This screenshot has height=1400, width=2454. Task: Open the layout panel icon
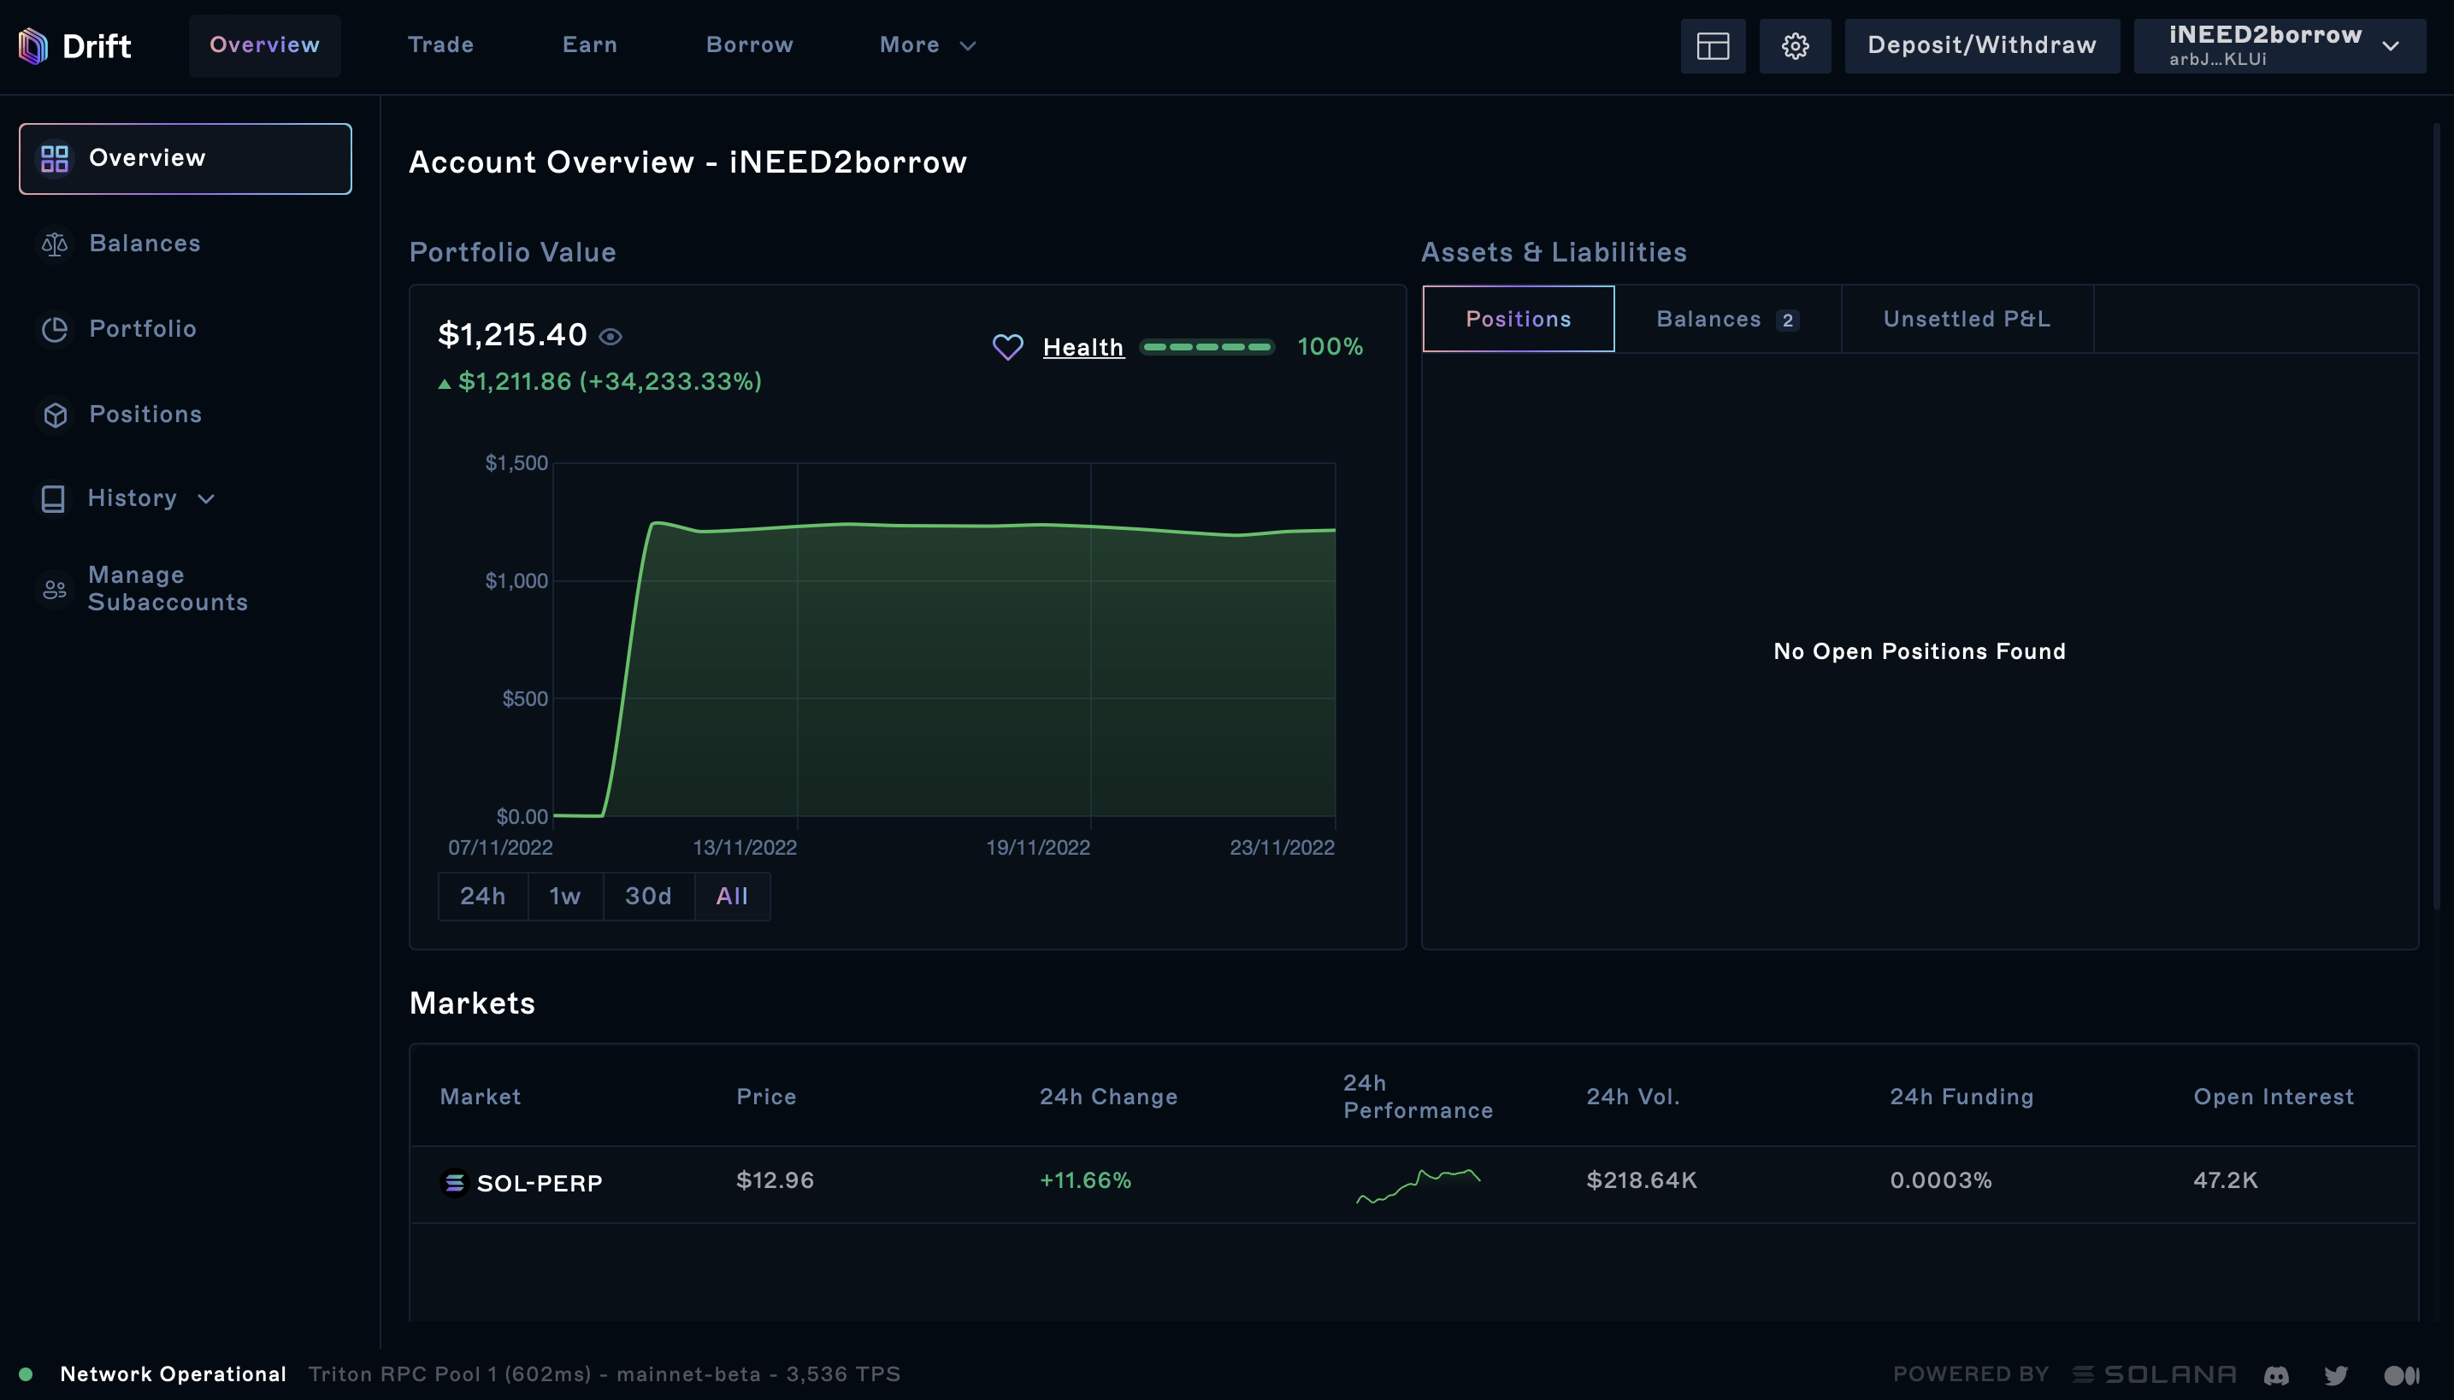(1713, 45)
